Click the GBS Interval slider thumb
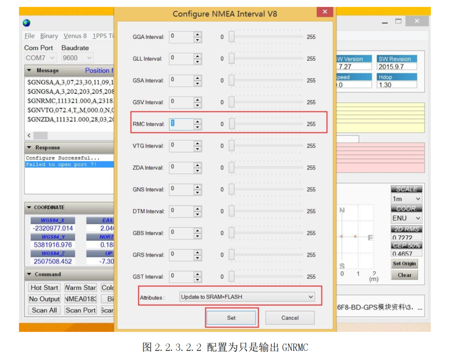Image resolution: width=451 pixels, height=353 pixels. [x=232, y=233]
